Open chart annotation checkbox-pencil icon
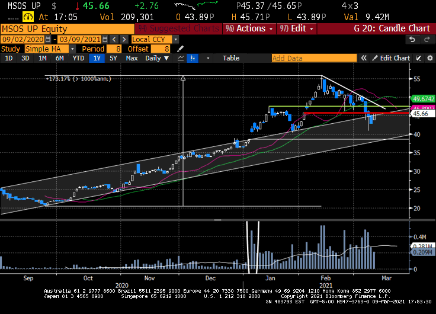436x314 pixels. point(418,58)
